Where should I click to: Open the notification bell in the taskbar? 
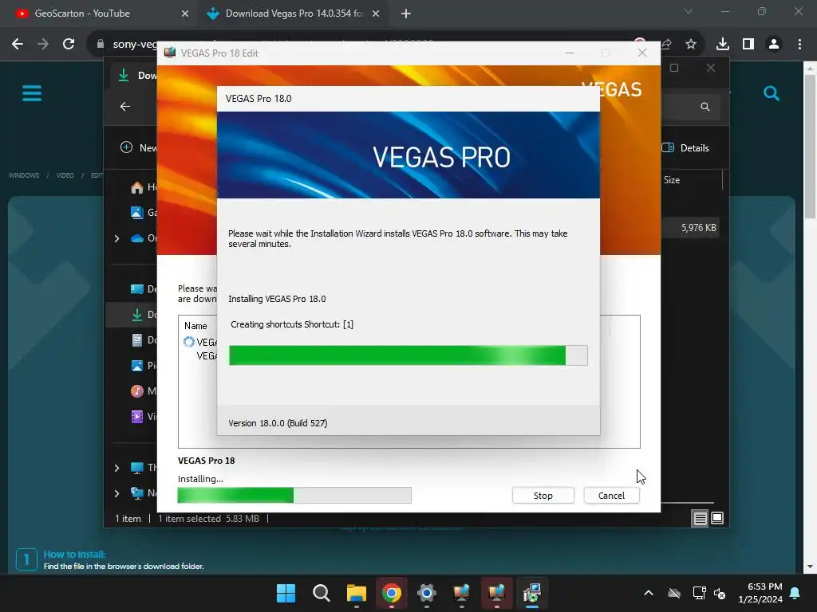click(795, 593)
